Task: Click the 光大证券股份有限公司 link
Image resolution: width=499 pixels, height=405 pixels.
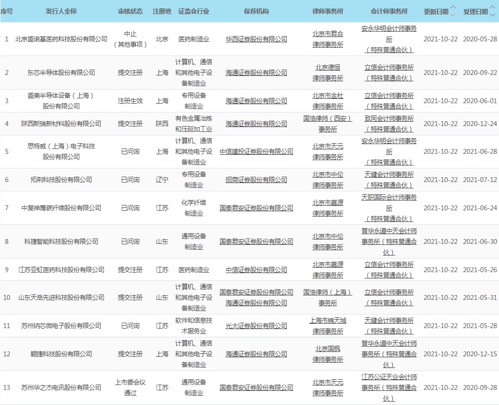Action: coord(256,326)
